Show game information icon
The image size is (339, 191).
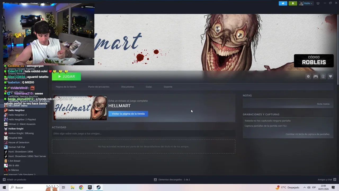[323, 76]
